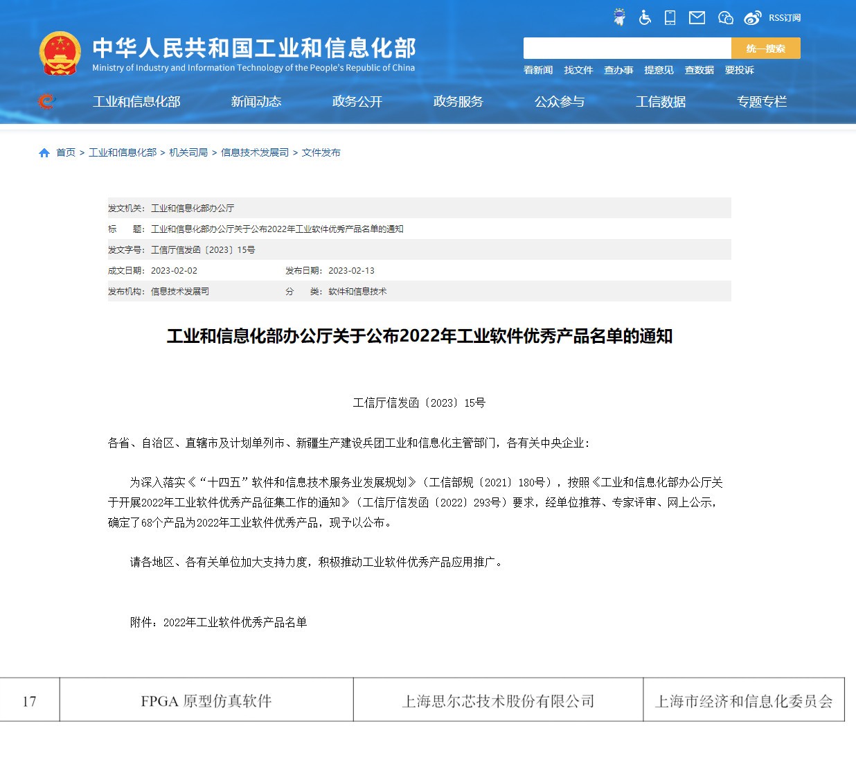Screen dimensions: 856x769
Task: Select the 专题专栏 navigation item
Action: click(x=762, y=102)
